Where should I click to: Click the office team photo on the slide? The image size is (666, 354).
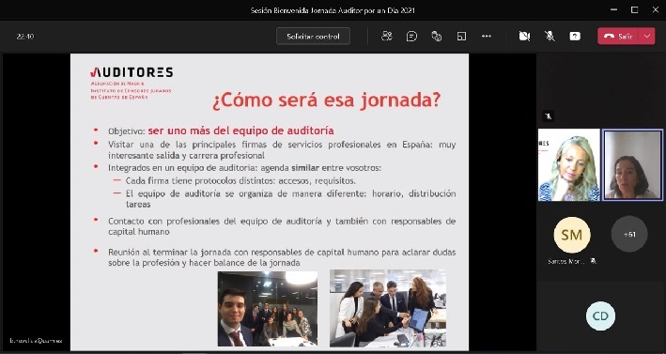pos(388,309)
